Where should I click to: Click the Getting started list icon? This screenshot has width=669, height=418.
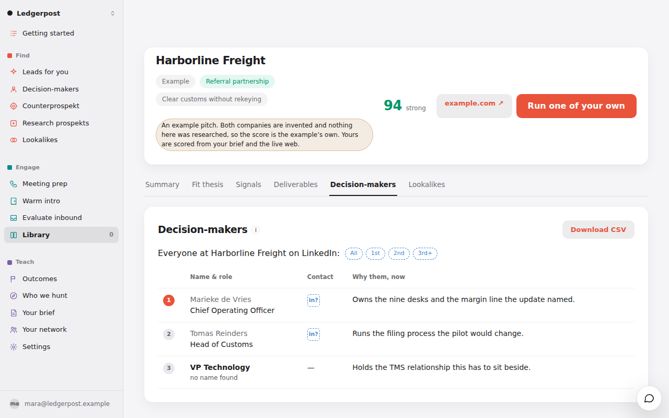coord(14,33)
